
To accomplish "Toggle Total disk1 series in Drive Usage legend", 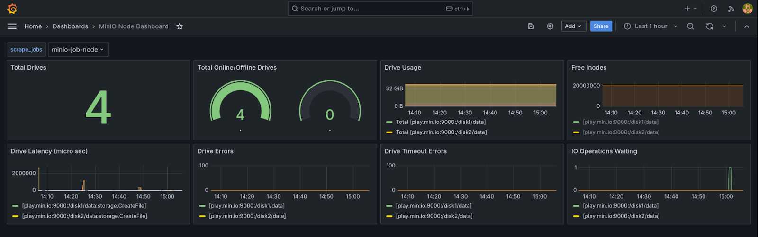I will coord(440,122).
